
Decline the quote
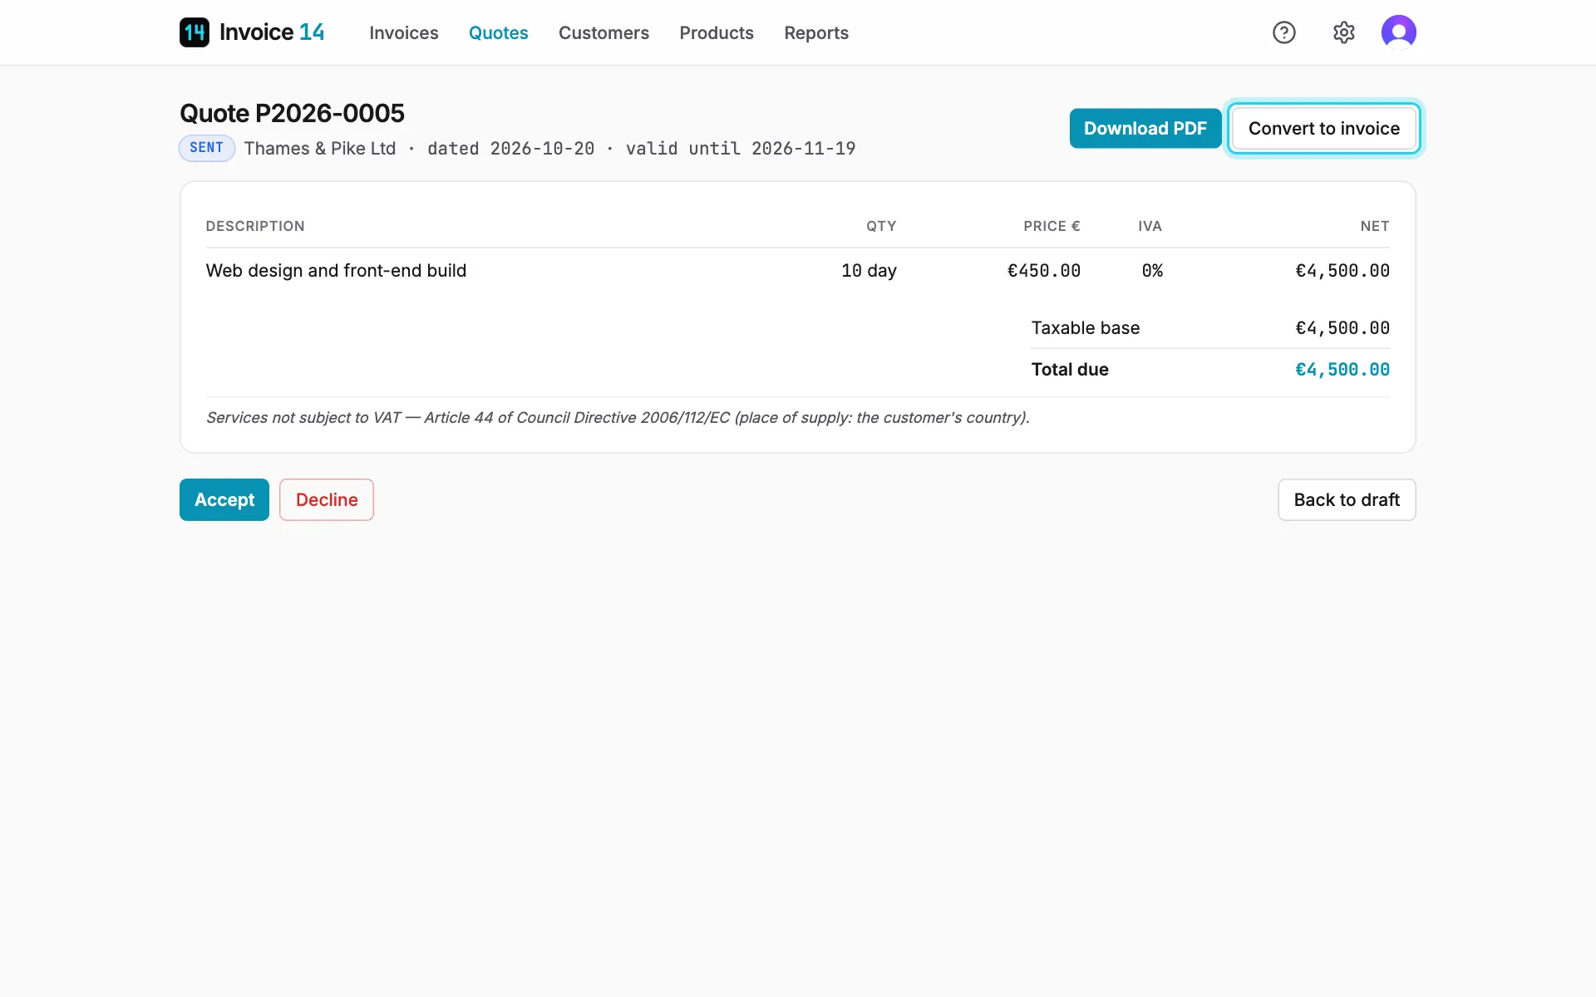pyautogui.click(x=327, y=500)
